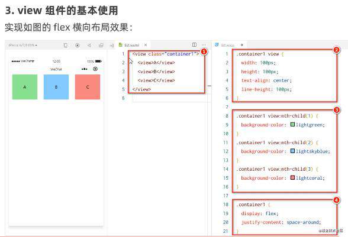Viewport: 348px width, 237px height.
Task: Click the collapse panel arrow icon
Action: coord(112,46)
